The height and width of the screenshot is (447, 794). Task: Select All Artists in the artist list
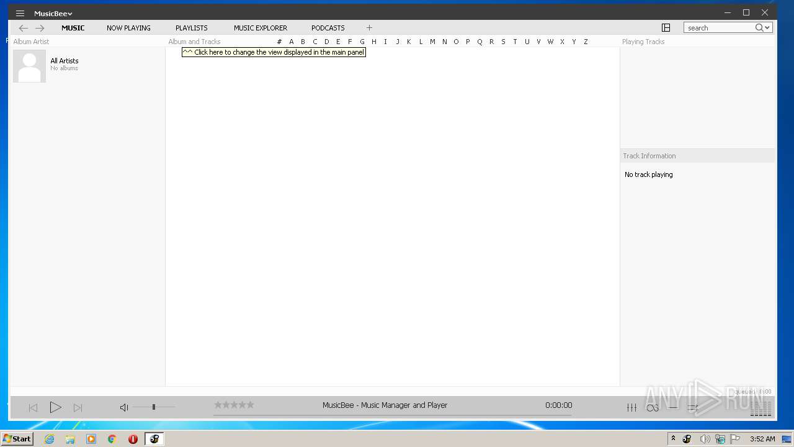point(65,61)
